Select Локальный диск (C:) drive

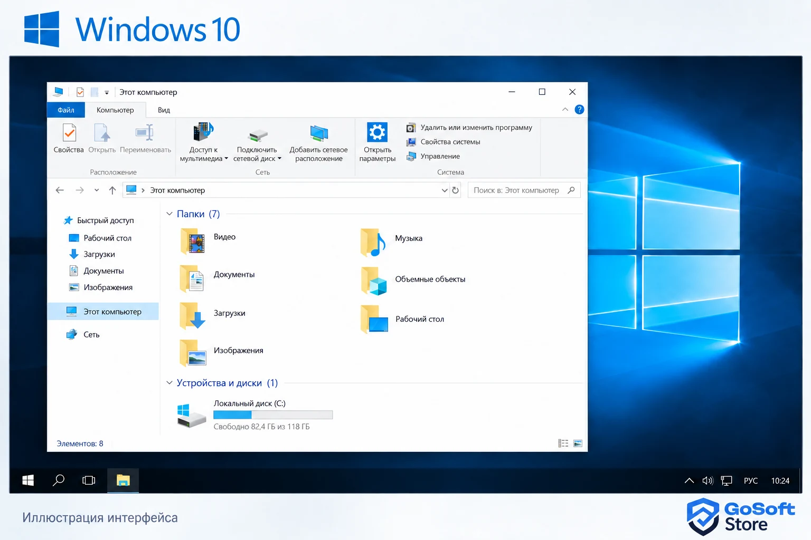[255, 414]
